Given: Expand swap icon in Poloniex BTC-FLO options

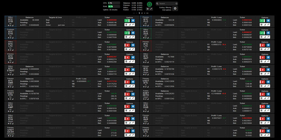Looking at the screenshot, I should [269, 25].
